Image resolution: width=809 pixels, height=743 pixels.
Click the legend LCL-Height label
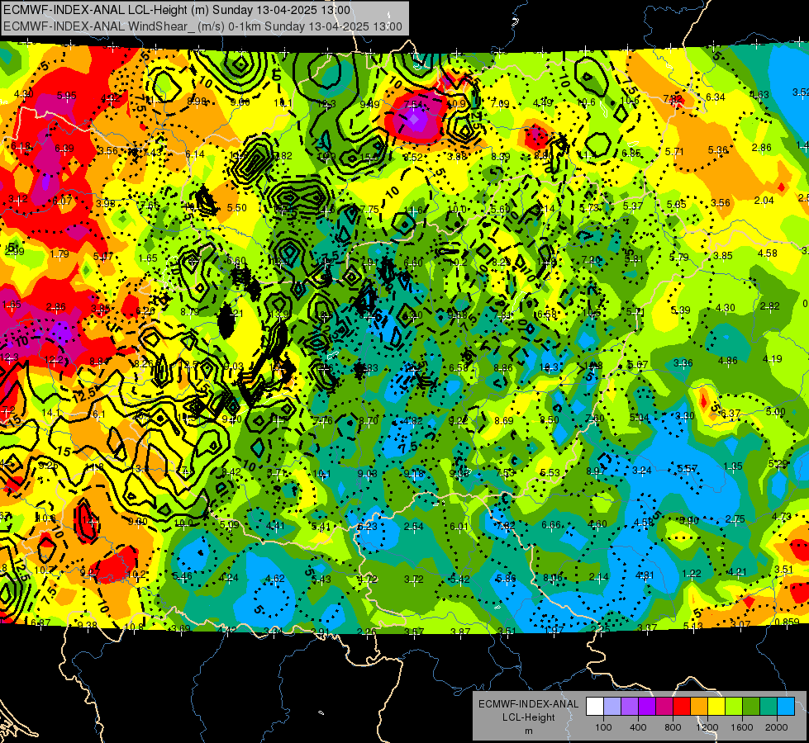pyautogui.click(x=529, y=717)
